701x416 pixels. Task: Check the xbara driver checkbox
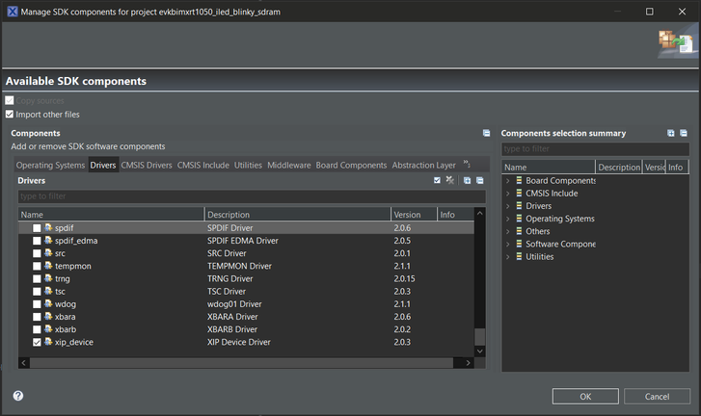click(x=37, y=317)
